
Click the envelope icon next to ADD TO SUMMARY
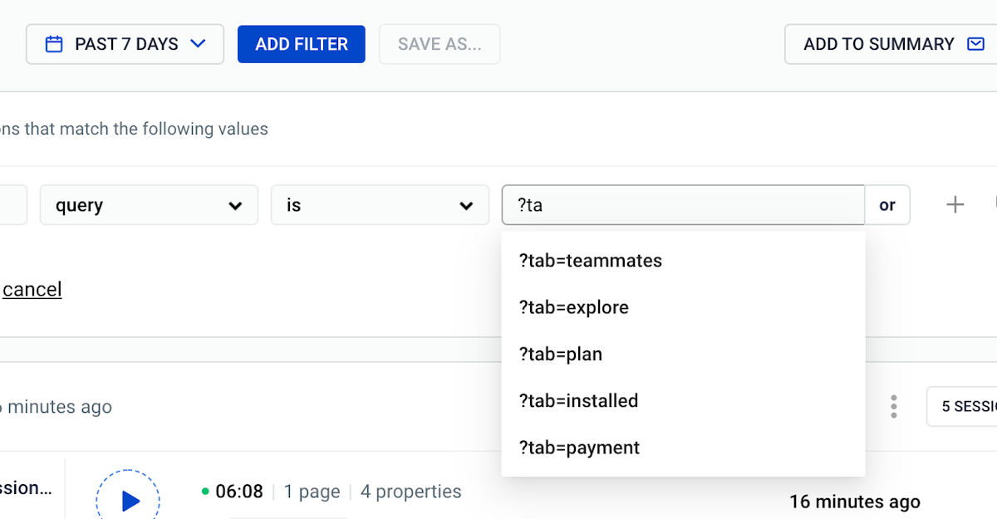click(x=976, y=44)
